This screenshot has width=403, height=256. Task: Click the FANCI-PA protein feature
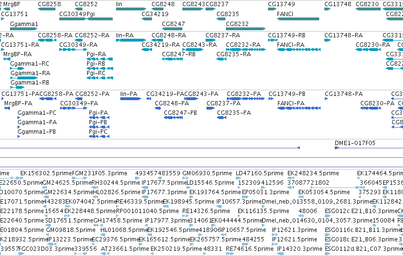coord(299,108)
